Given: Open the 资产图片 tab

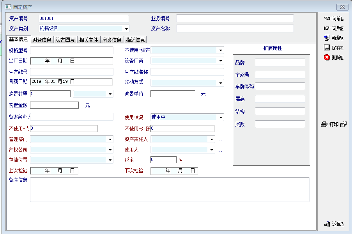Looking at the screenshot, I should pos(65,40).
